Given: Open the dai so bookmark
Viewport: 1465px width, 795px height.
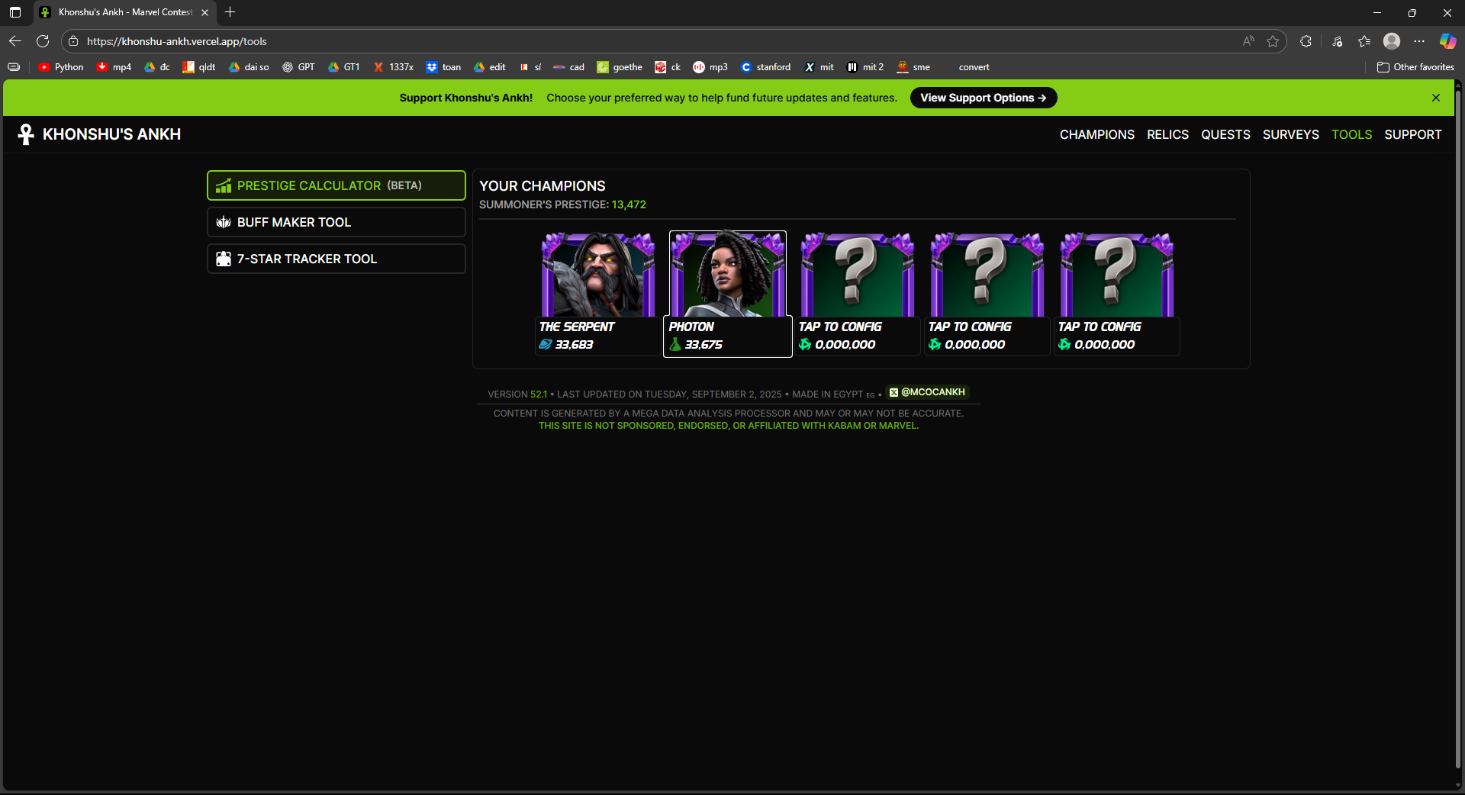Looking at the screenshot, I should point(249,67).
